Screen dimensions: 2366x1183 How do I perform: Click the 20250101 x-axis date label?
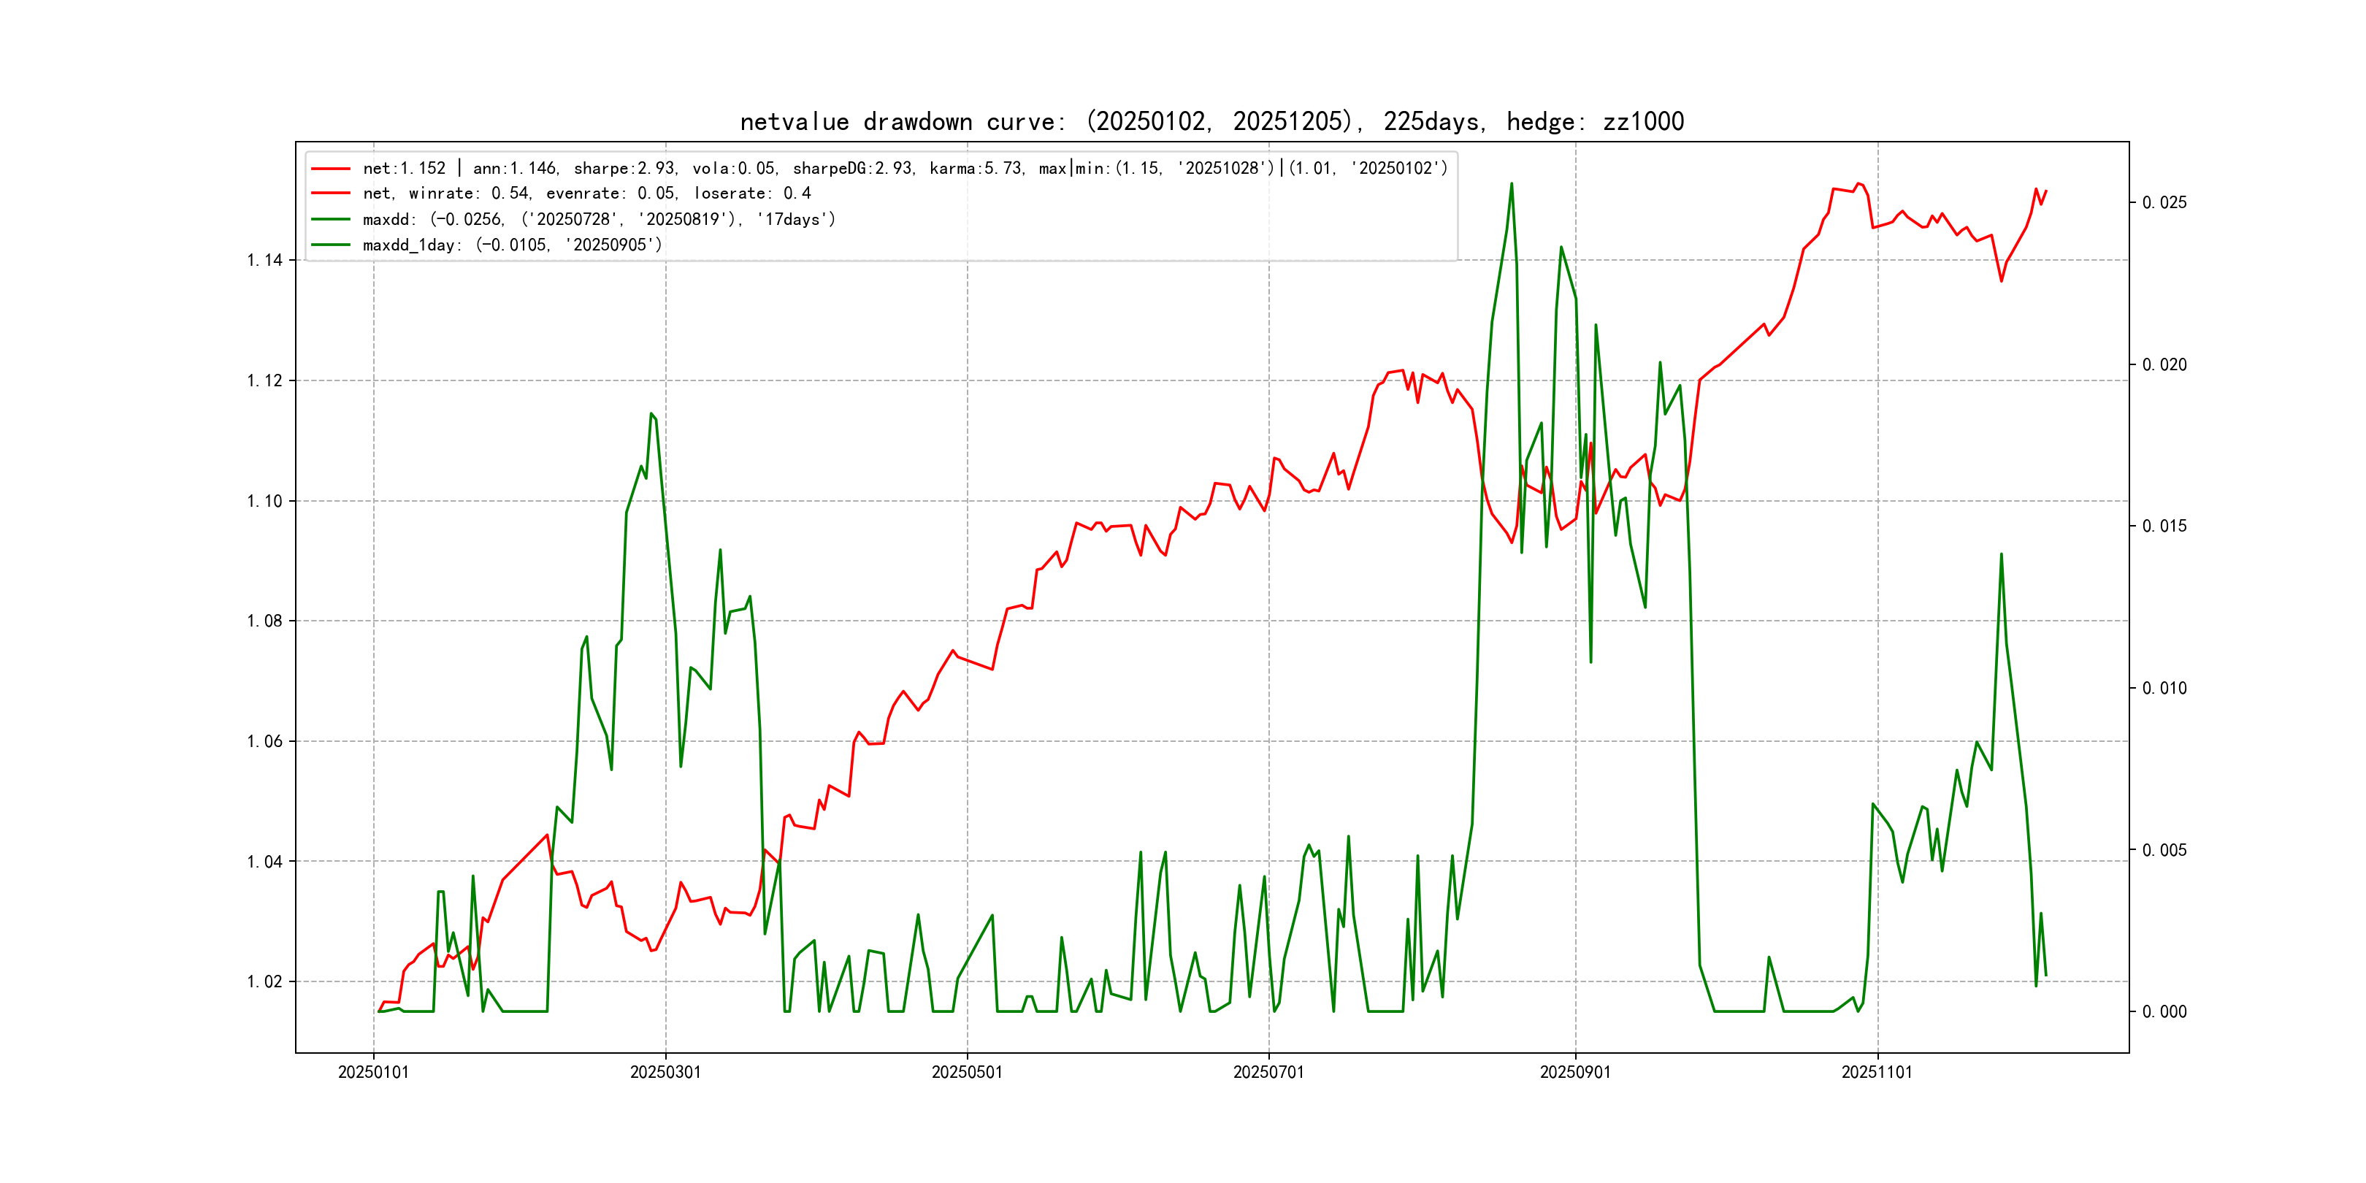373,1072
